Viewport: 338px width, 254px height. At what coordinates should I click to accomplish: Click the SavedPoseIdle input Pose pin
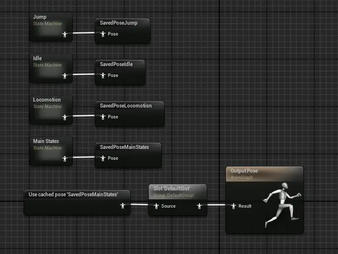click(103, 75)
